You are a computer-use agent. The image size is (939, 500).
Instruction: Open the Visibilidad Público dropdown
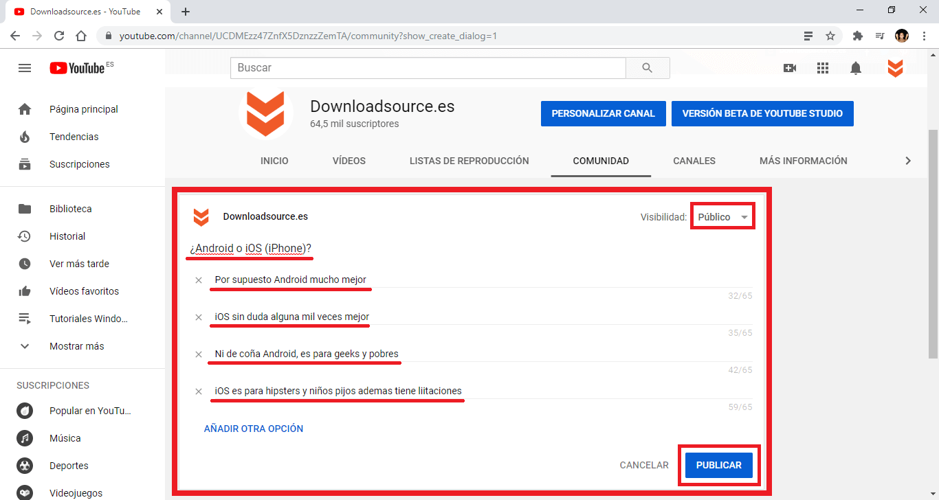722,217
